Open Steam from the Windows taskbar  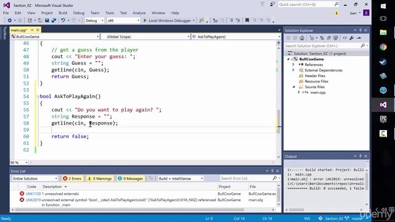click(x=383, y=62)
